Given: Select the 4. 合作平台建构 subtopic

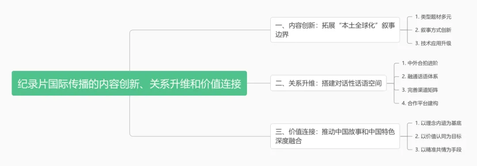Looking at the screenshot, I should pyautogui.click(x=420, y=103).
